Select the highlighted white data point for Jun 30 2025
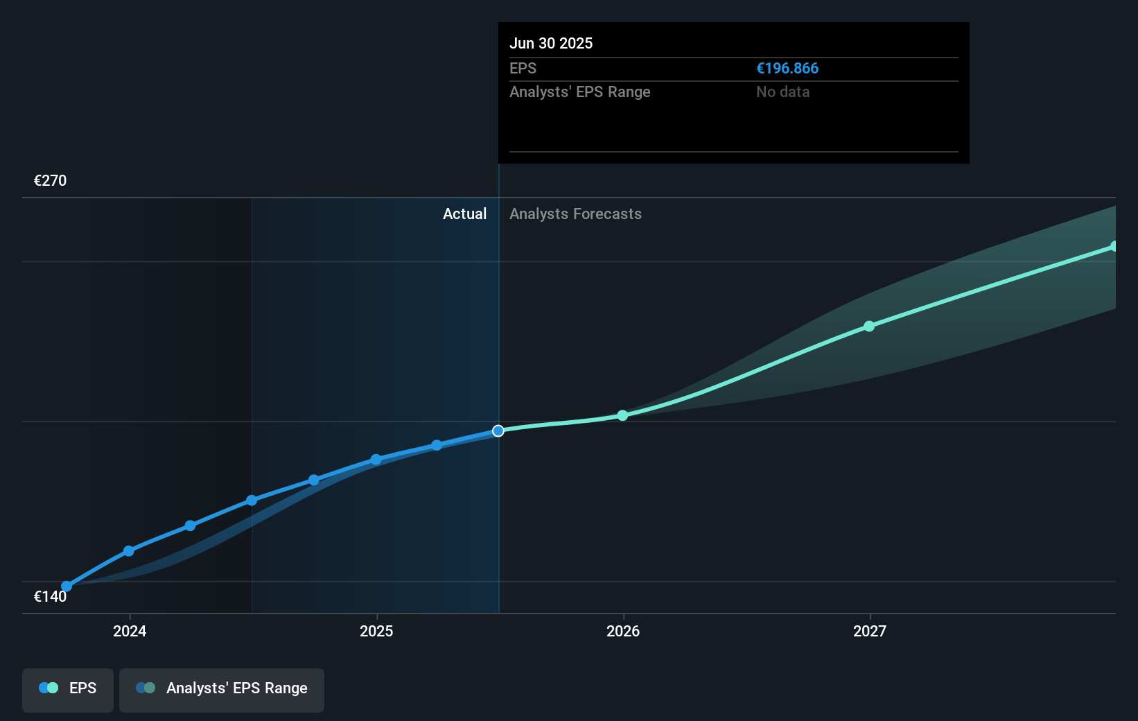The image size is (1138, 721). [498, 431]
